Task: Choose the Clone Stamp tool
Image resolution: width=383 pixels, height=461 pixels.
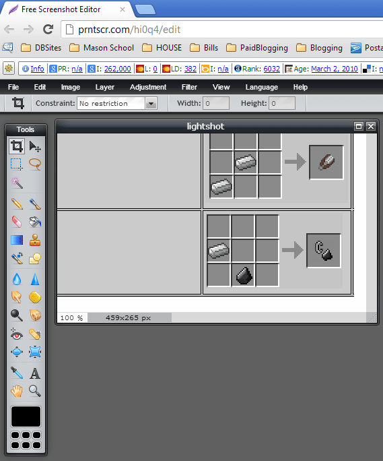Action: pyautogui.click(x=35, y=240)
